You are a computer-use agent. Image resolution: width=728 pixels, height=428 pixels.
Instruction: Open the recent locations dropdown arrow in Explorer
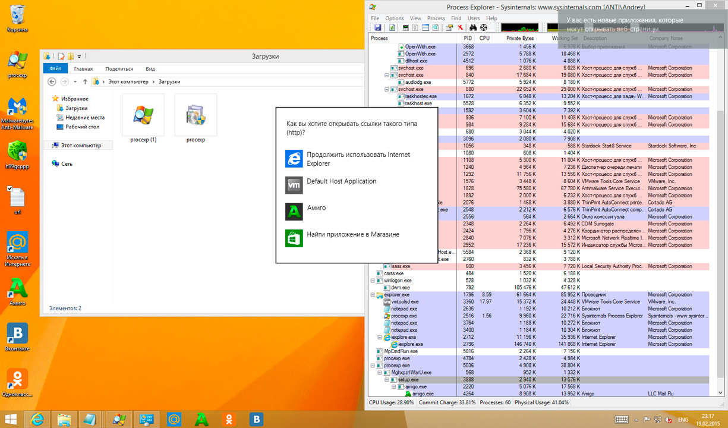click(x=75, y=82)
